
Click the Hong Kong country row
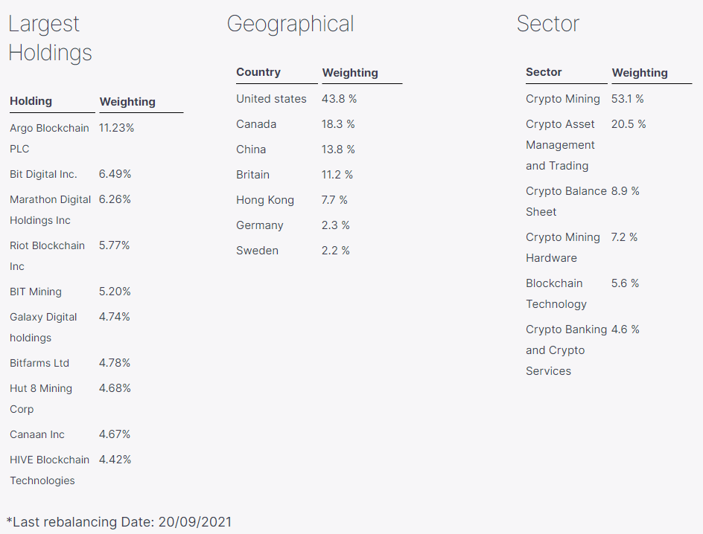click(265, 200)
